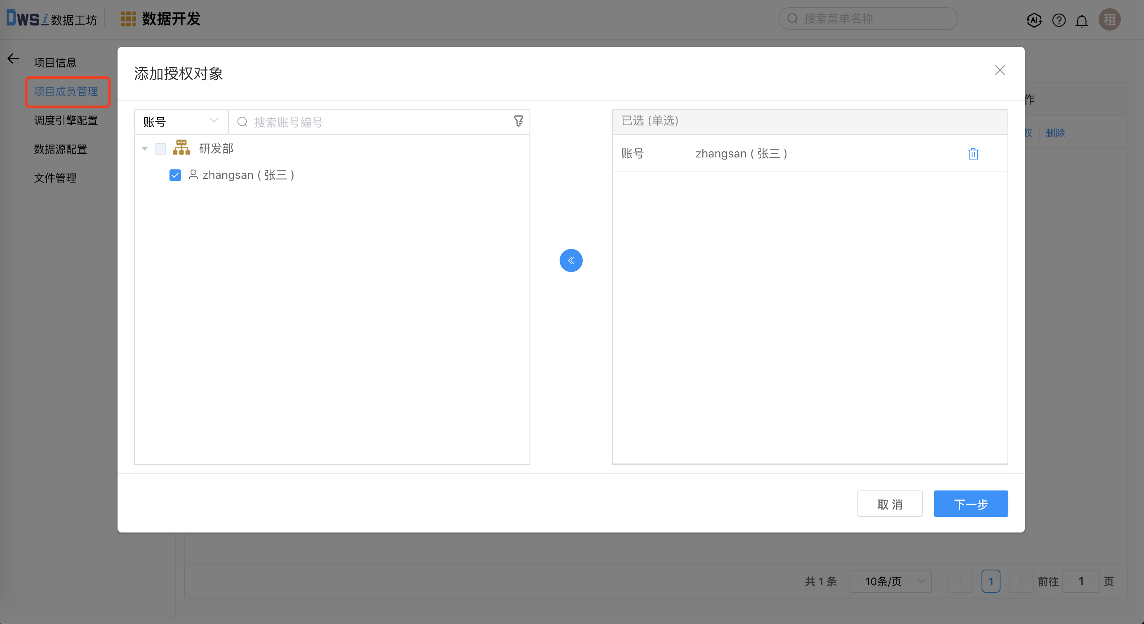Click the DWS 数据工坊 logo
This screenshot has width=1144, height=624.
(52, 18)
